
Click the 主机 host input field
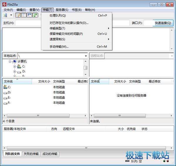(x=28, y=23)
